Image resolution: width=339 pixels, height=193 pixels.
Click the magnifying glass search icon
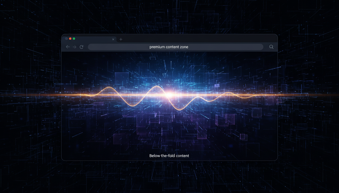coord(271,47)
